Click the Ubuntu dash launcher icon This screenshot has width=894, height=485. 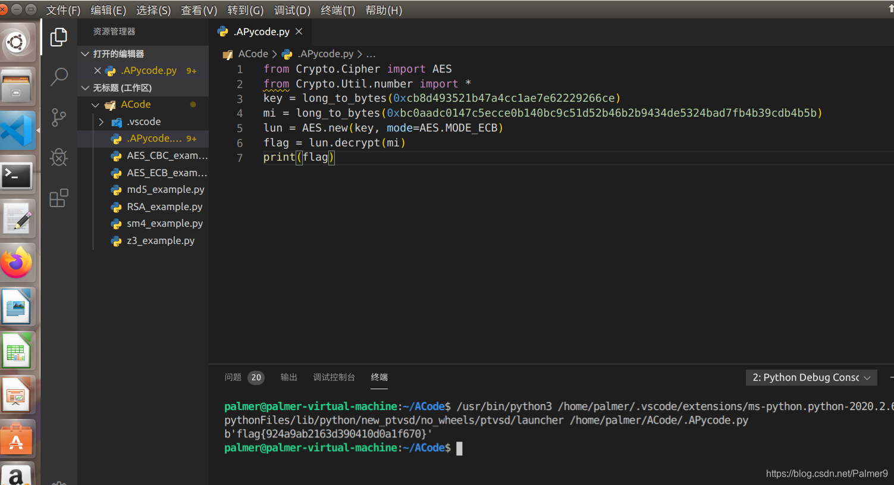[x=17, y=42]
